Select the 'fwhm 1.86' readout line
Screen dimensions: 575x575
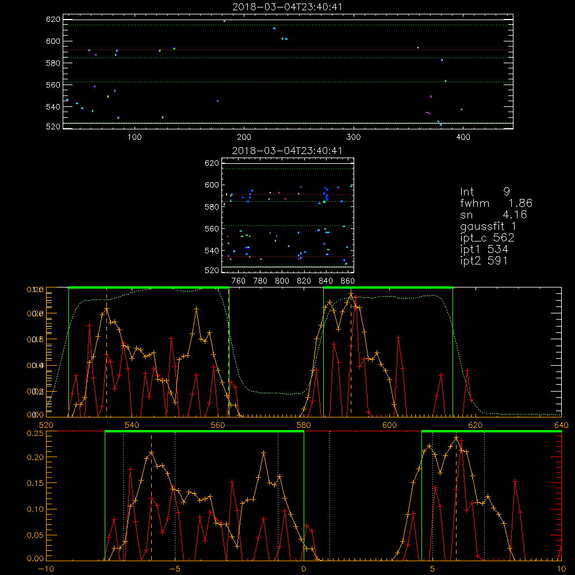pyautogui.click(x=496, y=203)
